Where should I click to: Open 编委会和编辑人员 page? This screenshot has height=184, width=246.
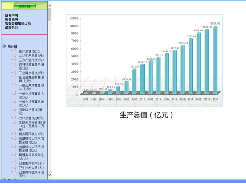pos(18,24)
